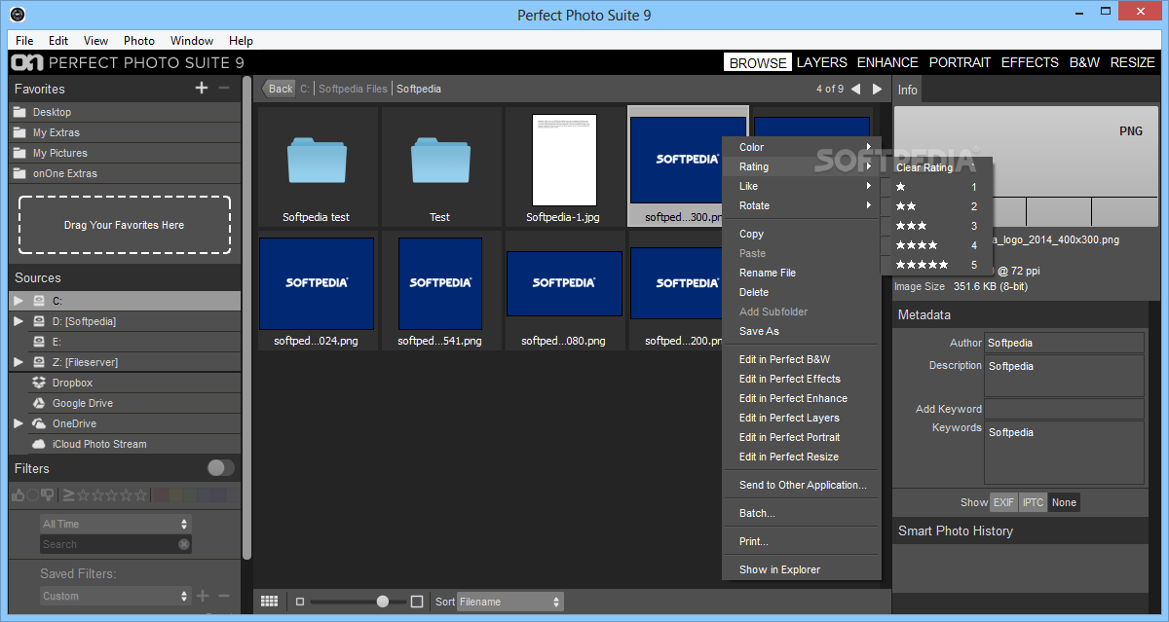Click the thumbs-down dislike filter icon
Image resolution: width=1169 pixels, height=622 pixels.
pyautogui.click(x=47, y=494)
